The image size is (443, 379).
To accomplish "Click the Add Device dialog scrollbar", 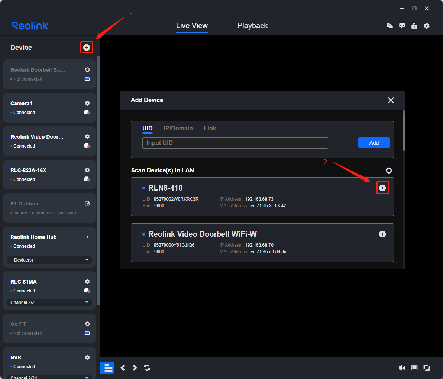I will coord(404,130).
